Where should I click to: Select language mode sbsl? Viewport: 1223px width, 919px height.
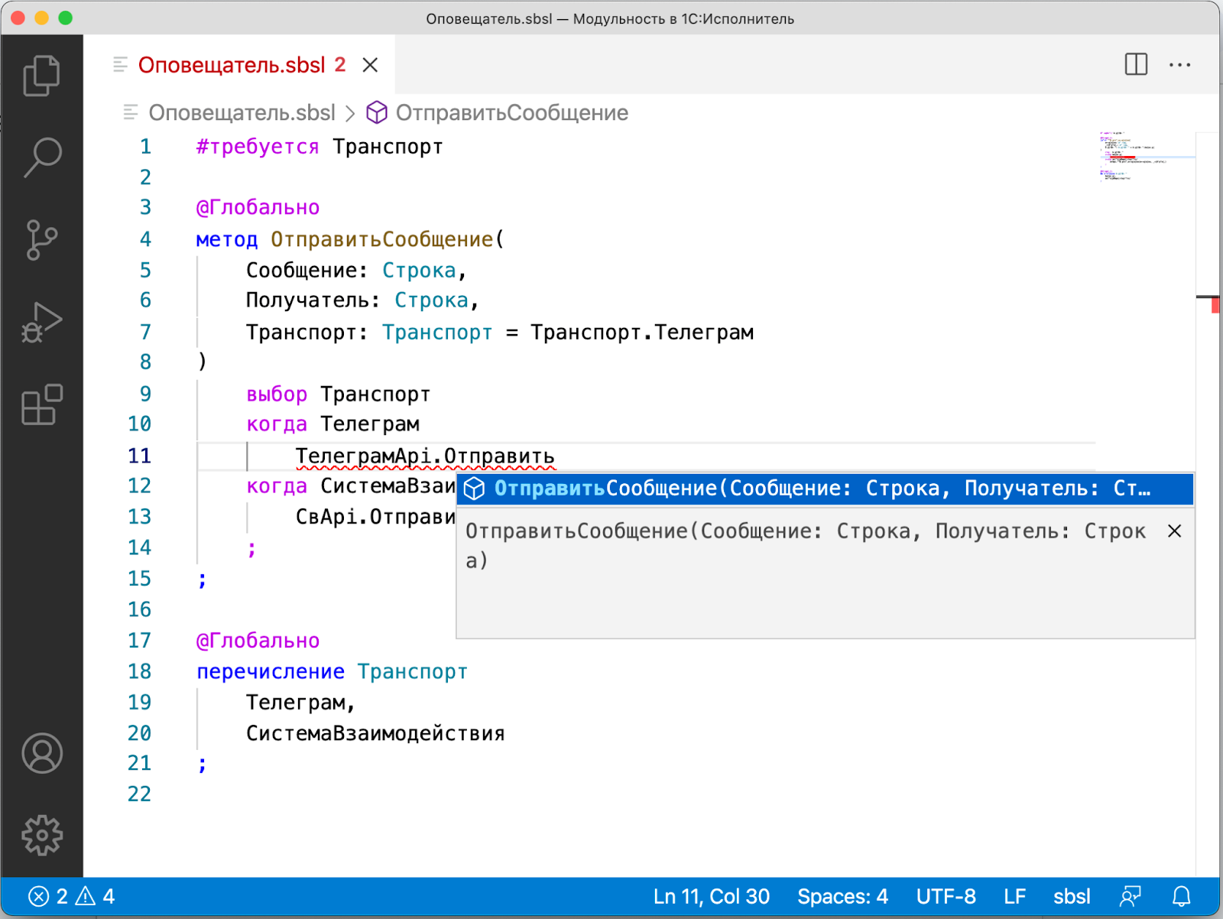[1072, 896]
